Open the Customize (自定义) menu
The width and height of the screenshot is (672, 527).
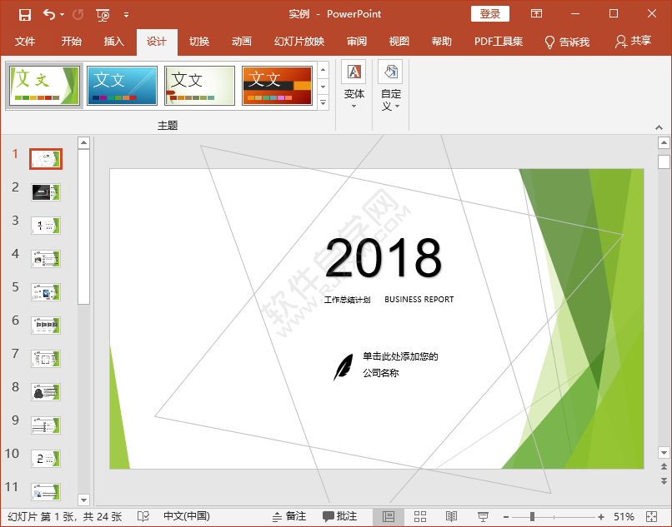pos(390,86)
